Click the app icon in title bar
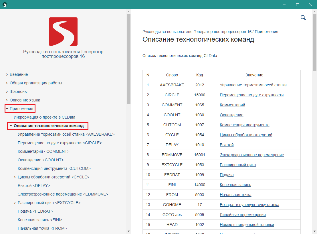The image size is (317, 234). click(x=5, y=5)
